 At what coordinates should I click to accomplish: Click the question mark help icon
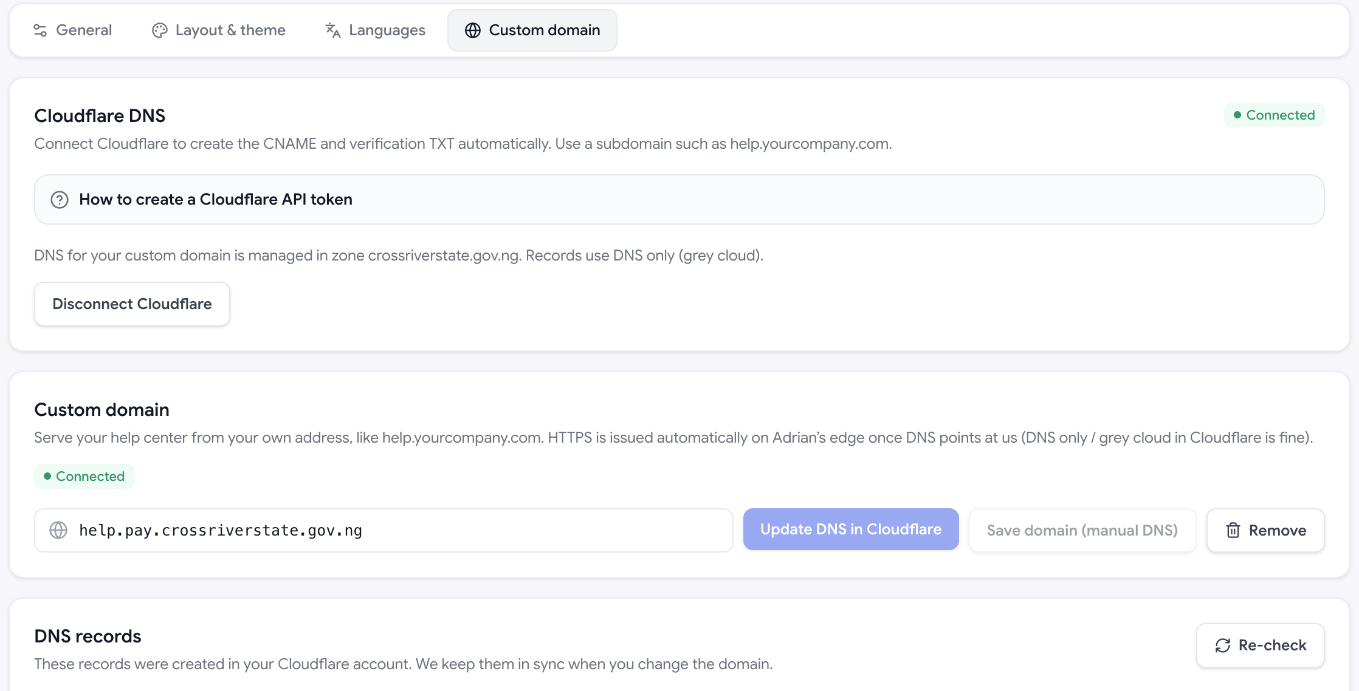point(60,200)
